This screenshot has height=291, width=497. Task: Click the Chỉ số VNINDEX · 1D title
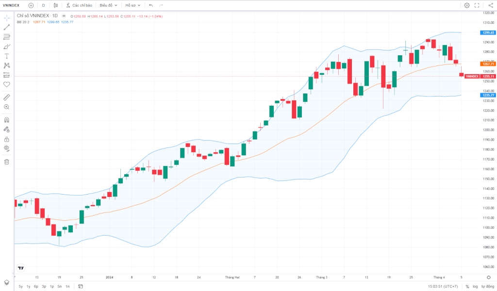click(37, 16)
